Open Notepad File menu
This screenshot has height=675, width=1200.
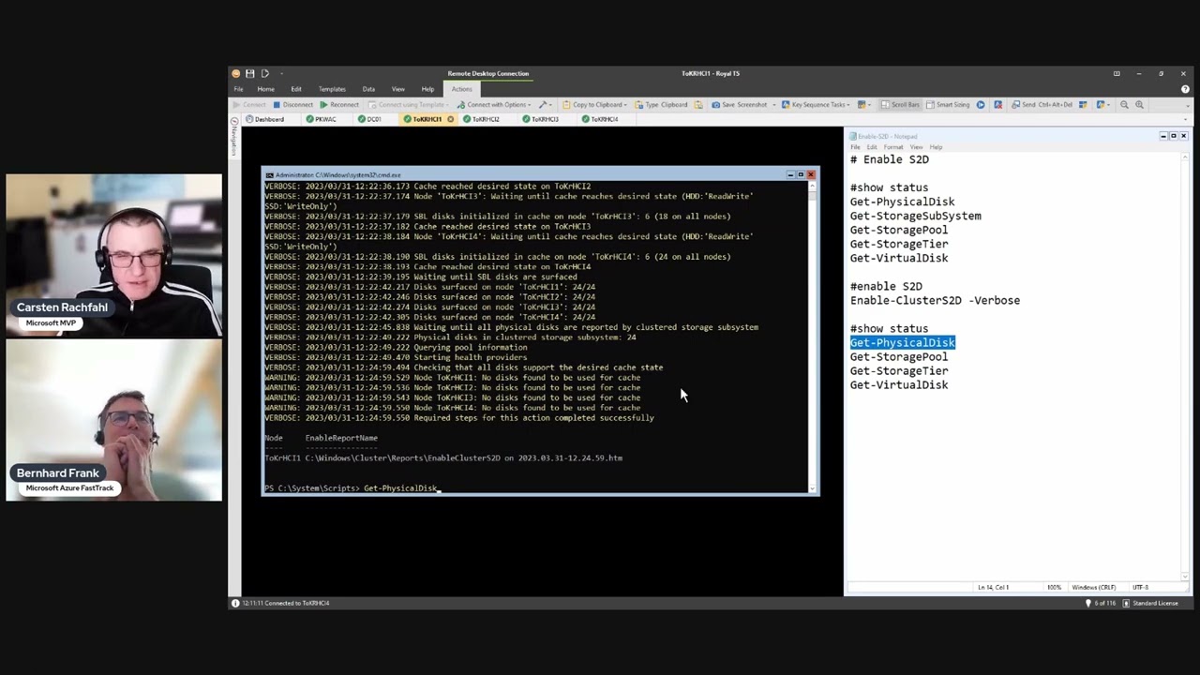855,147
